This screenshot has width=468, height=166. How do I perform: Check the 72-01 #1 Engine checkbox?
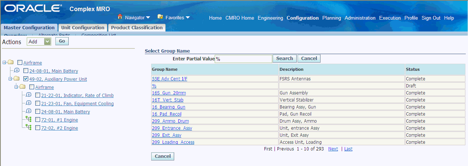[x=38, y=120]
